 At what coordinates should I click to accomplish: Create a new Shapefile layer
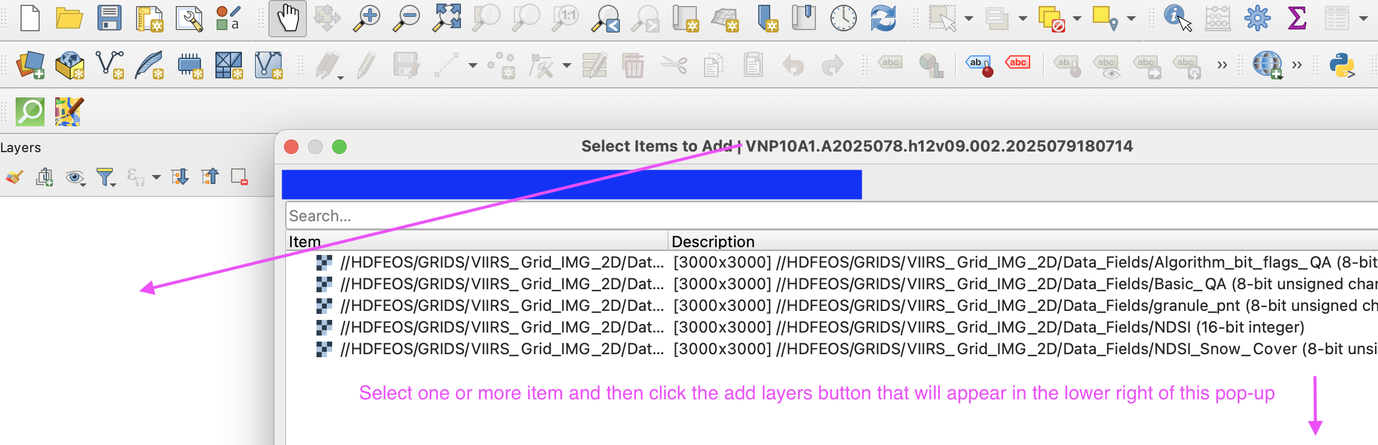(110, 65)
